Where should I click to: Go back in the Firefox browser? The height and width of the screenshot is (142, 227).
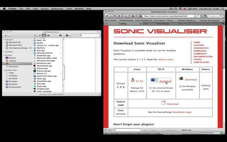[x=107, y=16]
